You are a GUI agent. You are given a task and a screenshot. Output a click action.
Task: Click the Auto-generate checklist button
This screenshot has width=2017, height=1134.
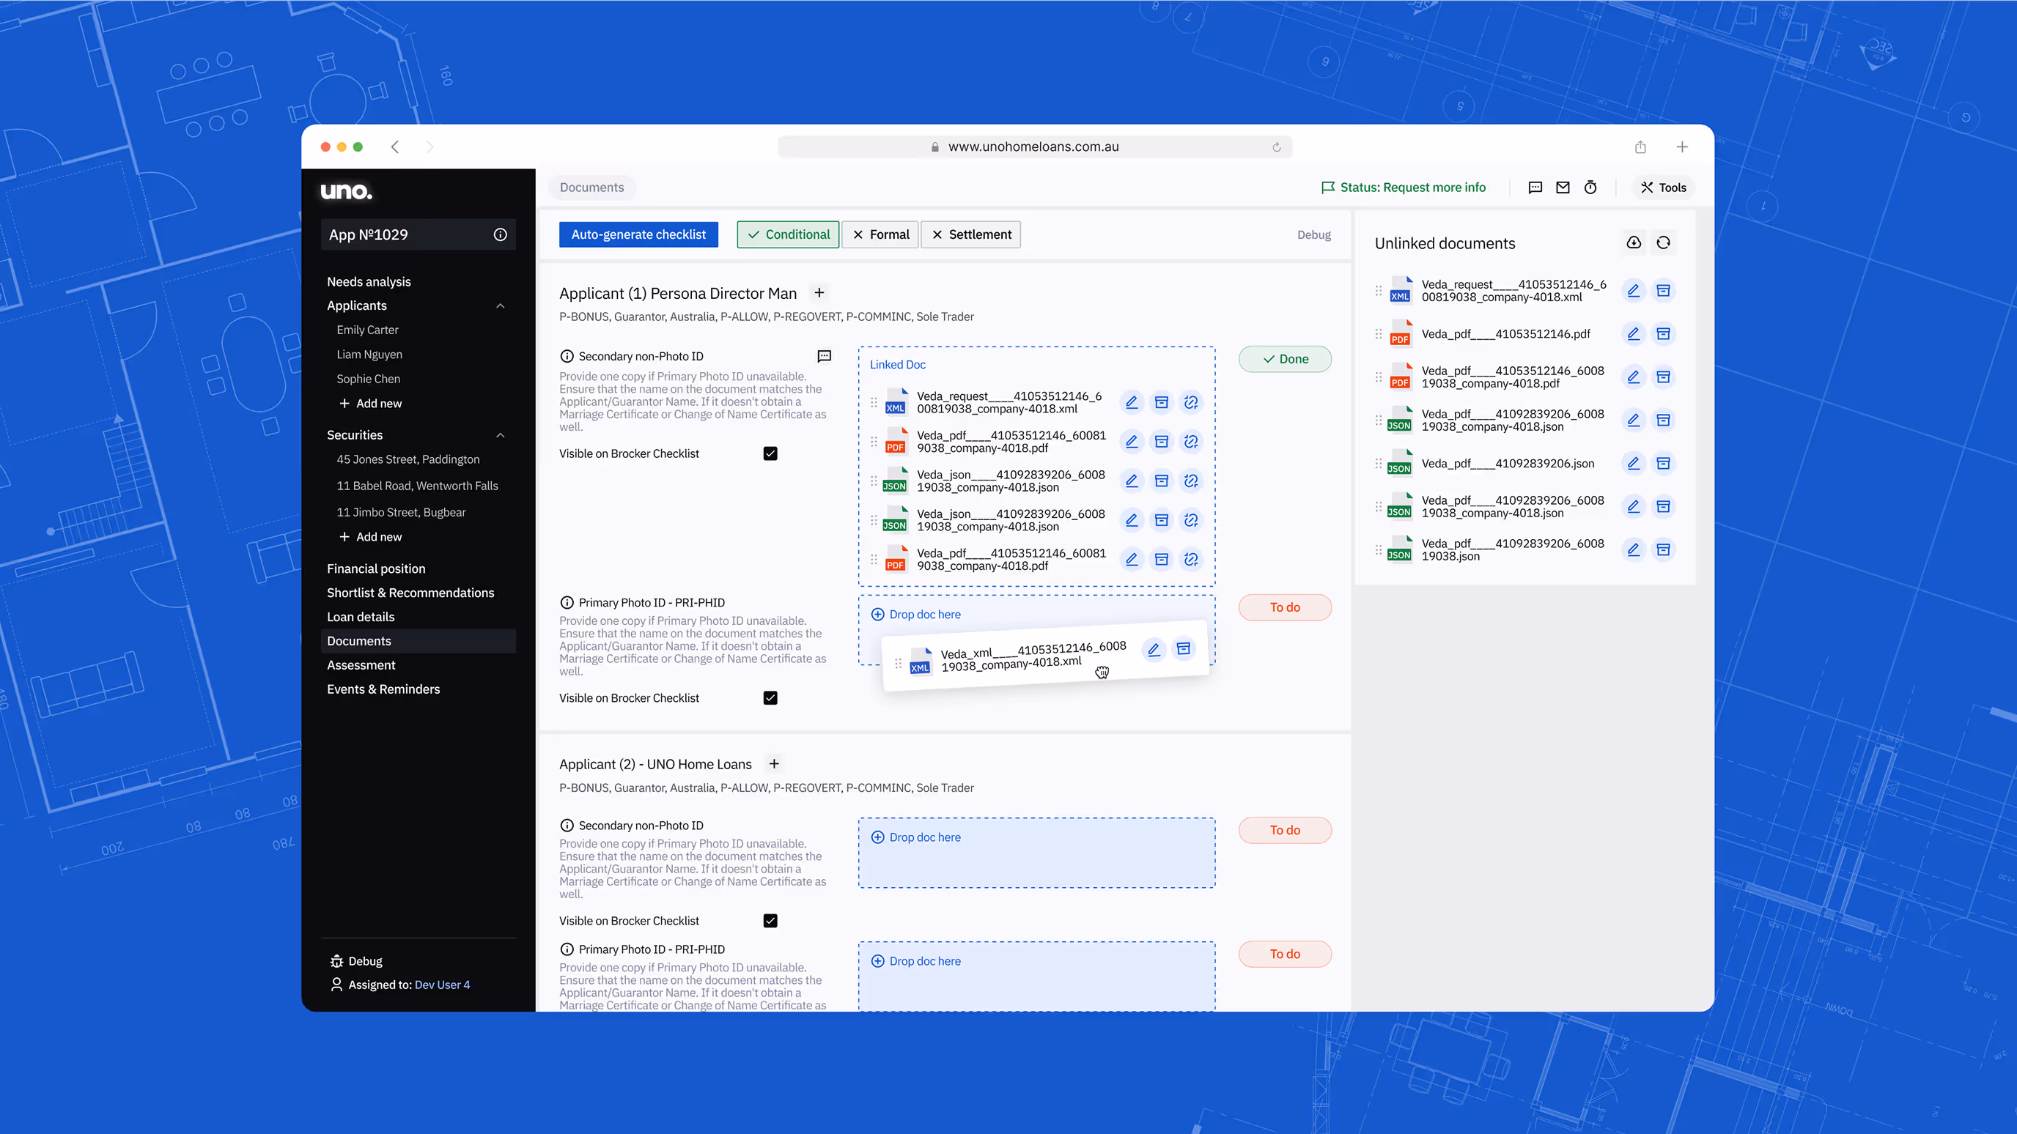[x=638, y=234]
